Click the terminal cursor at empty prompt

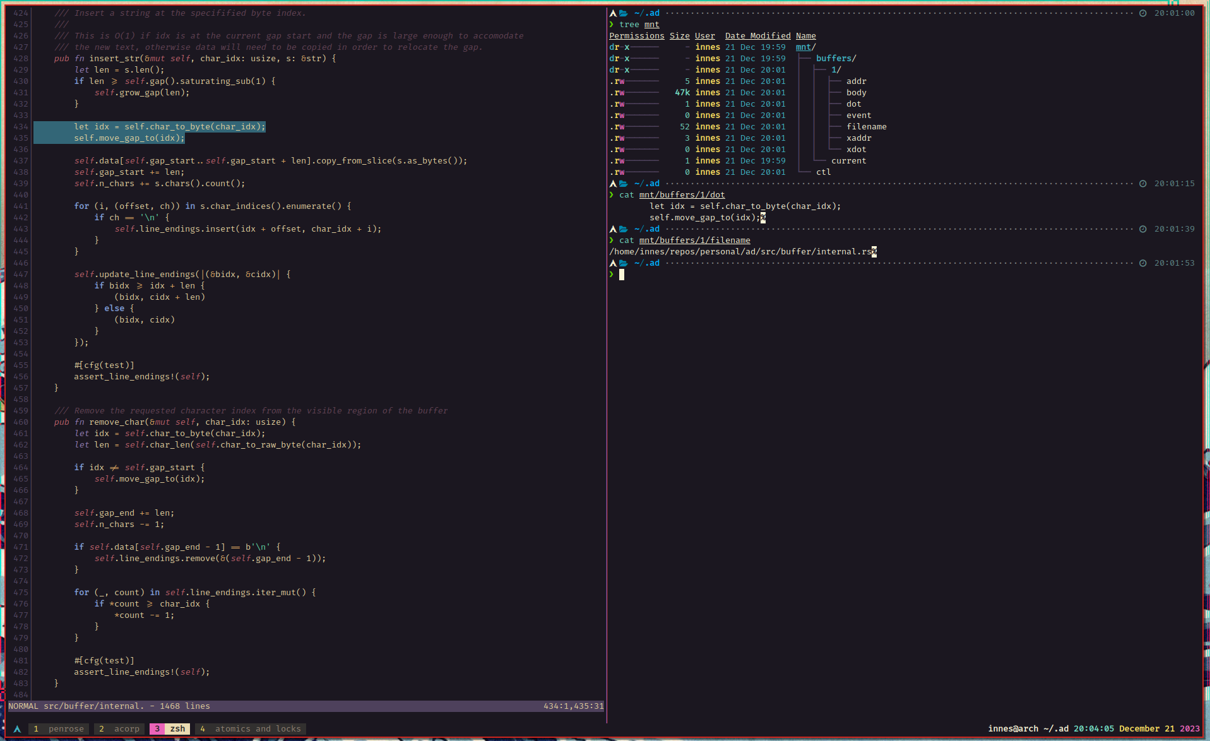click(622, 275)
